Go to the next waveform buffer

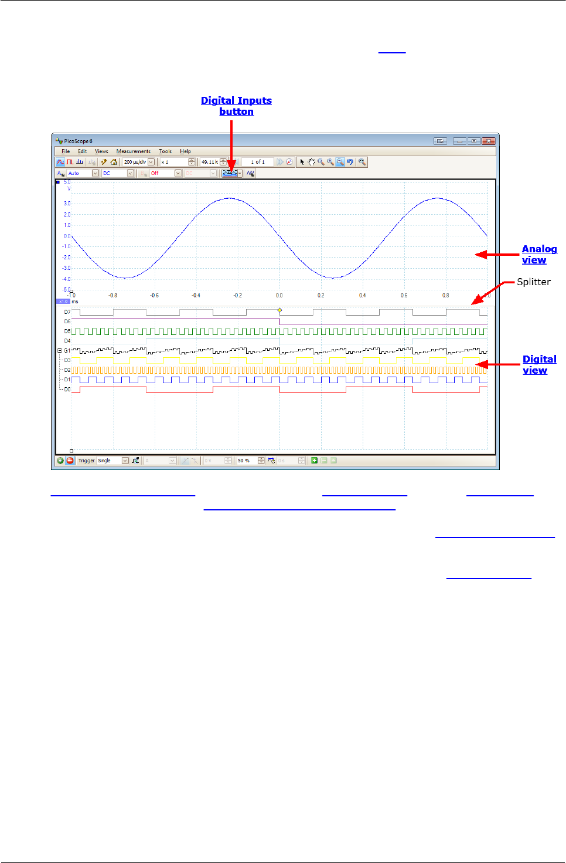[x=279, y=162]
